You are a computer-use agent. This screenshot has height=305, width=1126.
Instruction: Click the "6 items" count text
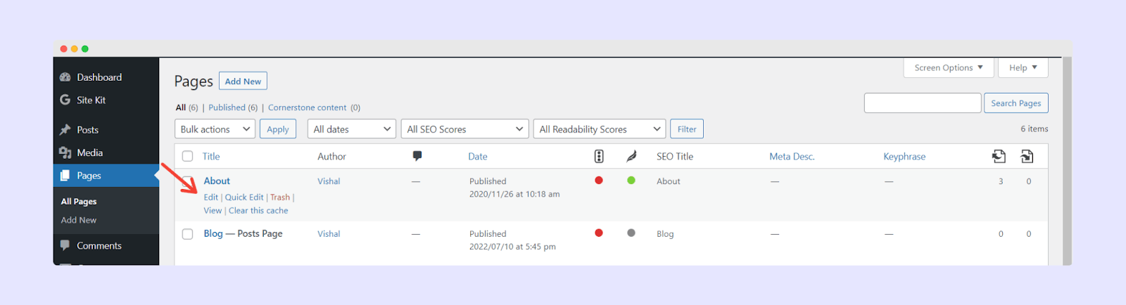1035,129
